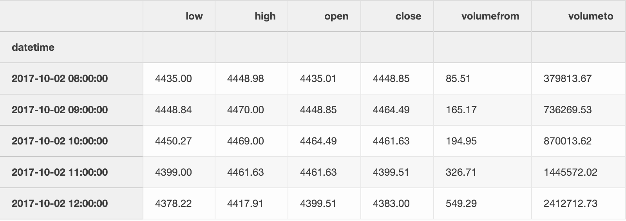Click row label 2017-10-02 10:00:00
Viewport: 626px width, 221px height.
point(60,141)
